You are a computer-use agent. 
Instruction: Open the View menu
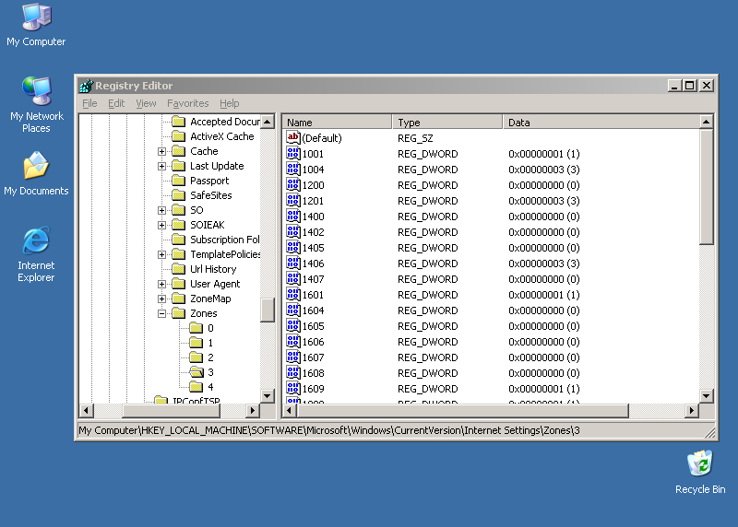(x=146, y=103)
